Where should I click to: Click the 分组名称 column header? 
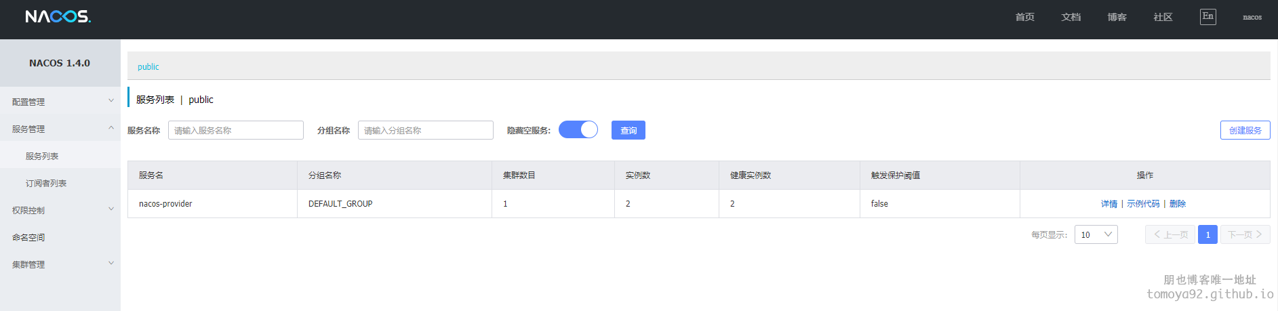click(395, 175)
